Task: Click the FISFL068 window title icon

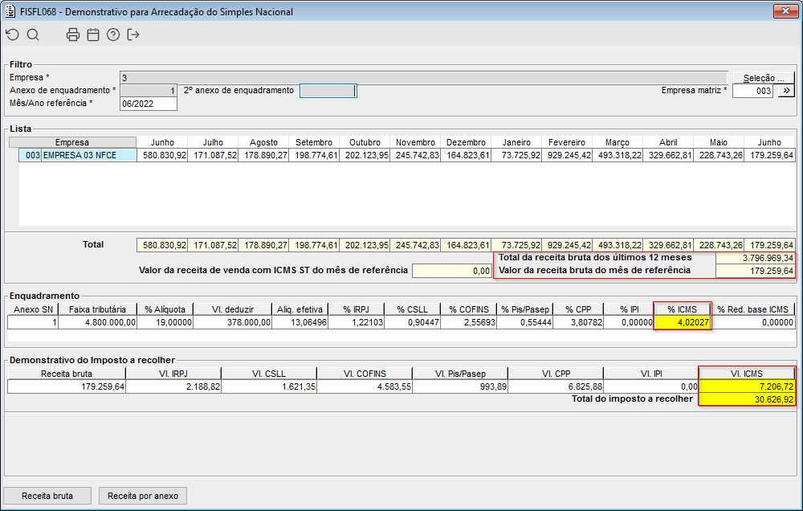Action: point(10,12)
